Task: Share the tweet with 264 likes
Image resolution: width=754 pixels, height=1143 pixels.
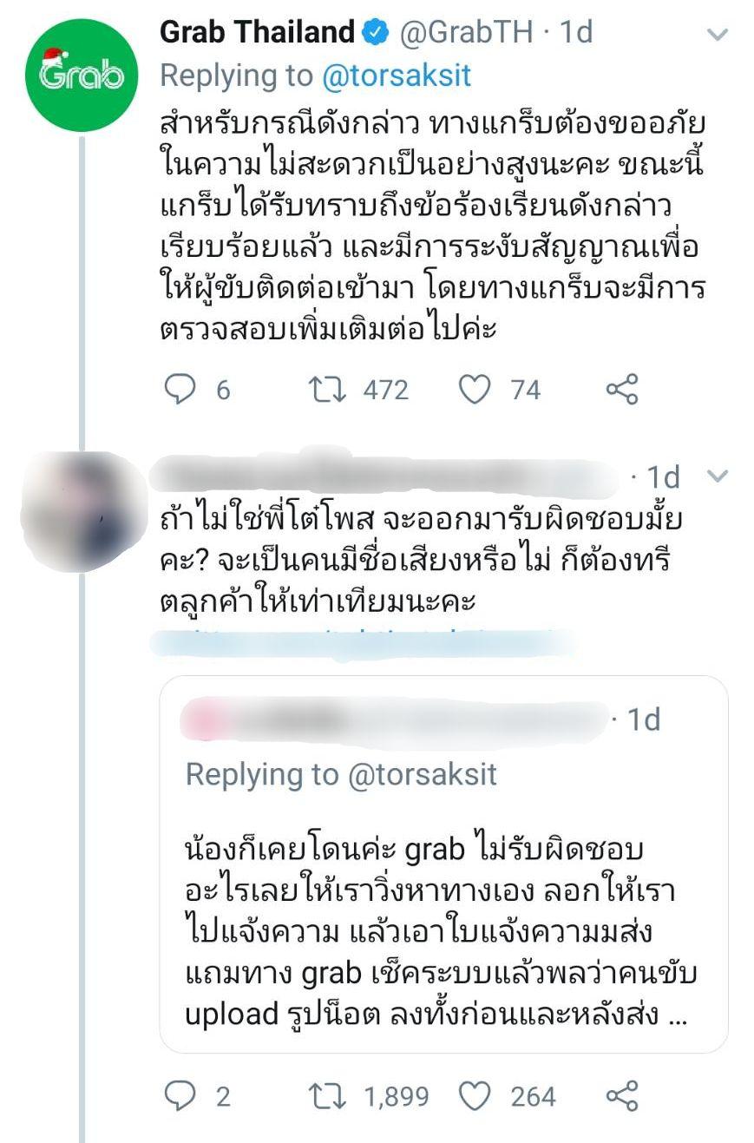Action: point(621,1096)
